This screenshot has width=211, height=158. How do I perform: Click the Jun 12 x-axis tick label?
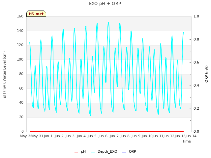(x=169, y=136)
